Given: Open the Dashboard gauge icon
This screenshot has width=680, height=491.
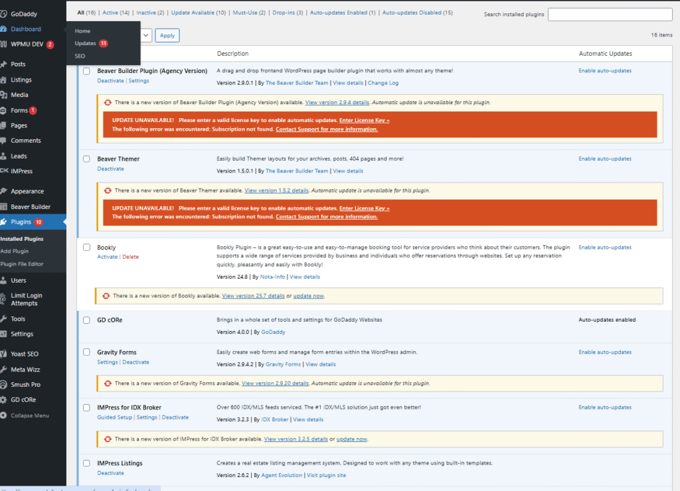Looking at the screenshot, I should coord(3,29).
